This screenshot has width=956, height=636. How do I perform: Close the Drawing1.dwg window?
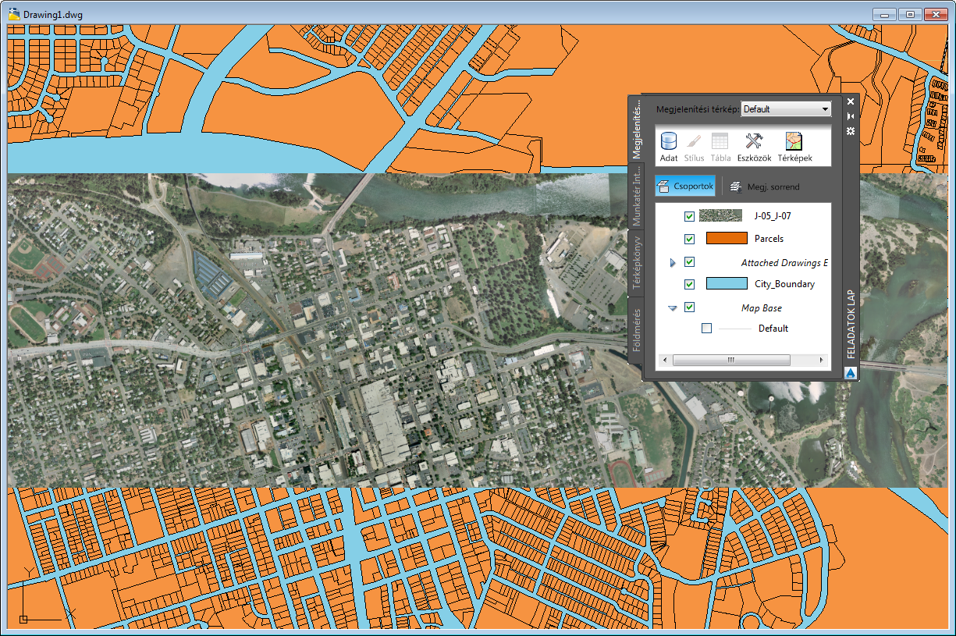[x=935, y=14]
